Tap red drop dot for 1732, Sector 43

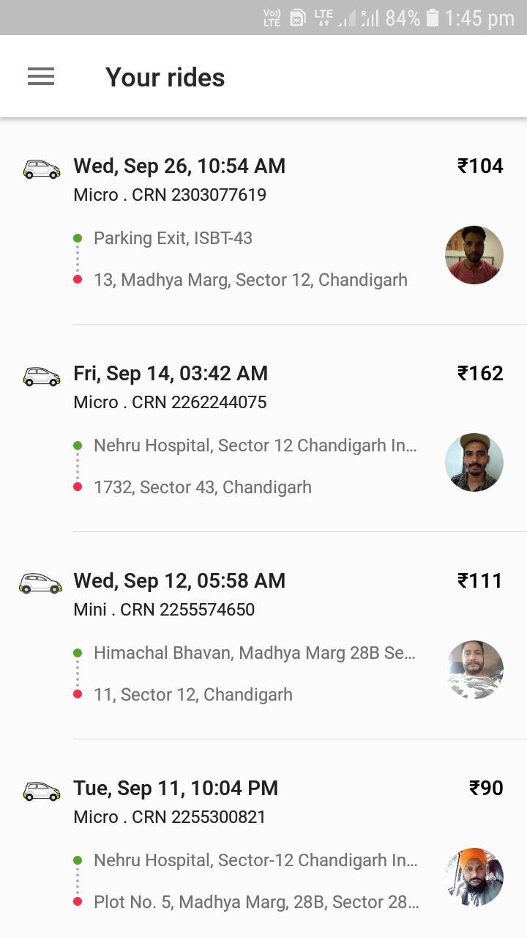pos(78,487)
